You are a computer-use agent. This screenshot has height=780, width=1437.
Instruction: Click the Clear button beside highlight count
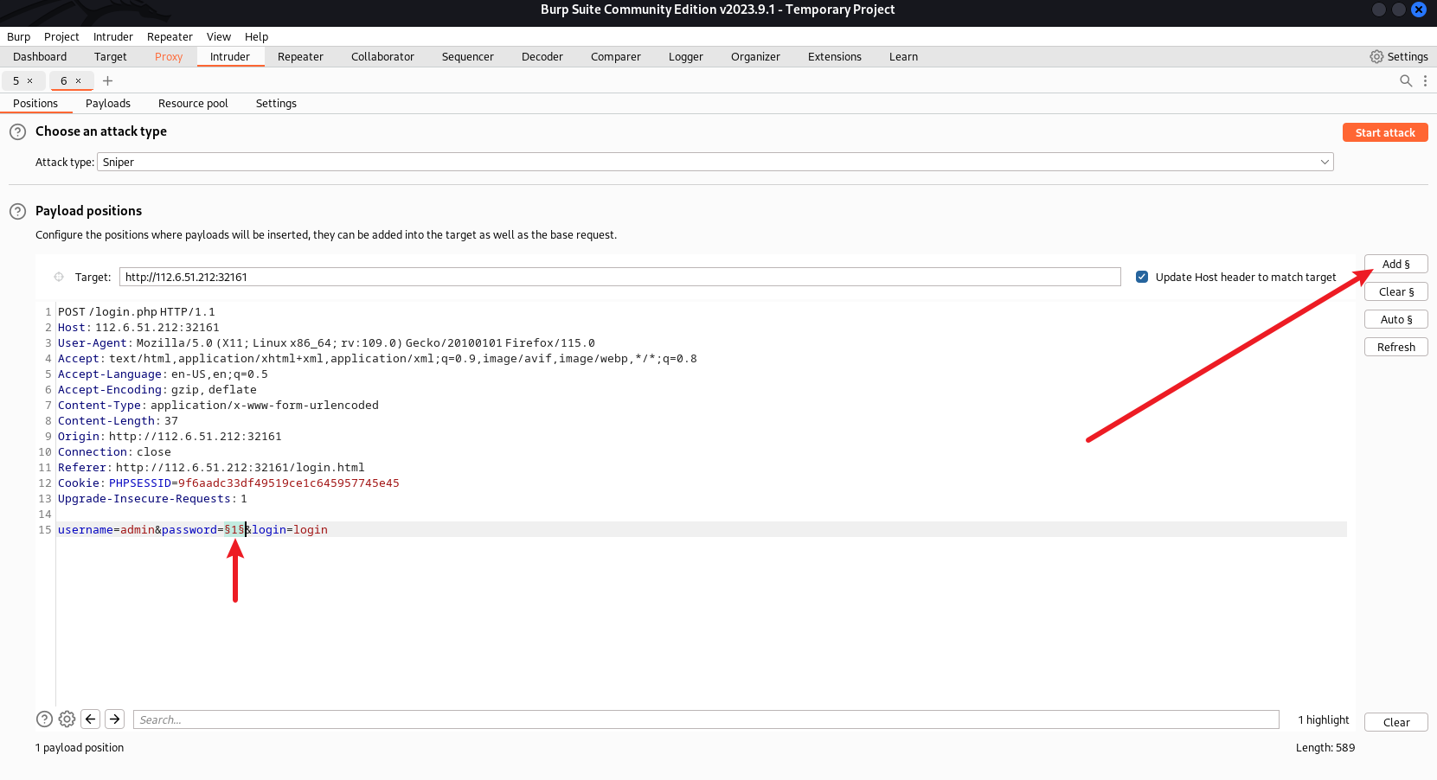coord(1395,722)
